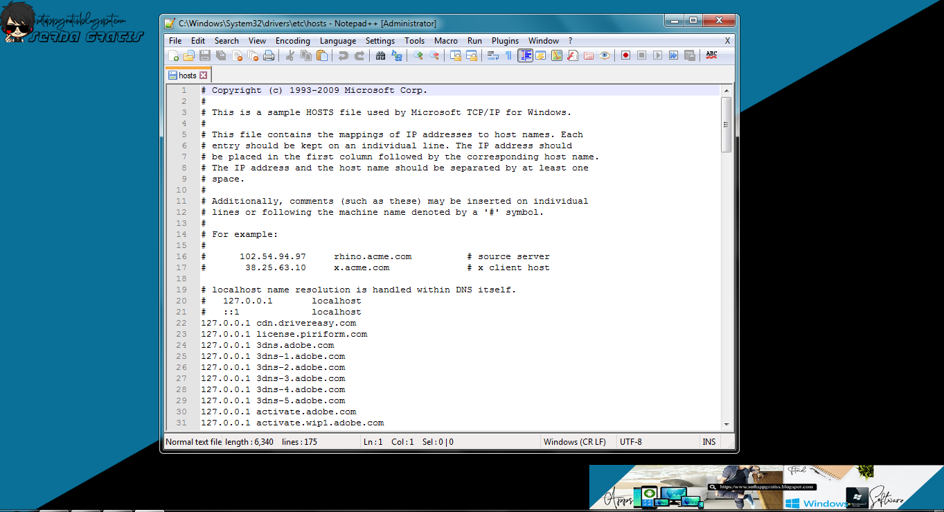This screenshot has height=512, width=944.
Task: Click the UTF-8 encoding status bar field
Action: (x=657, y=441)
